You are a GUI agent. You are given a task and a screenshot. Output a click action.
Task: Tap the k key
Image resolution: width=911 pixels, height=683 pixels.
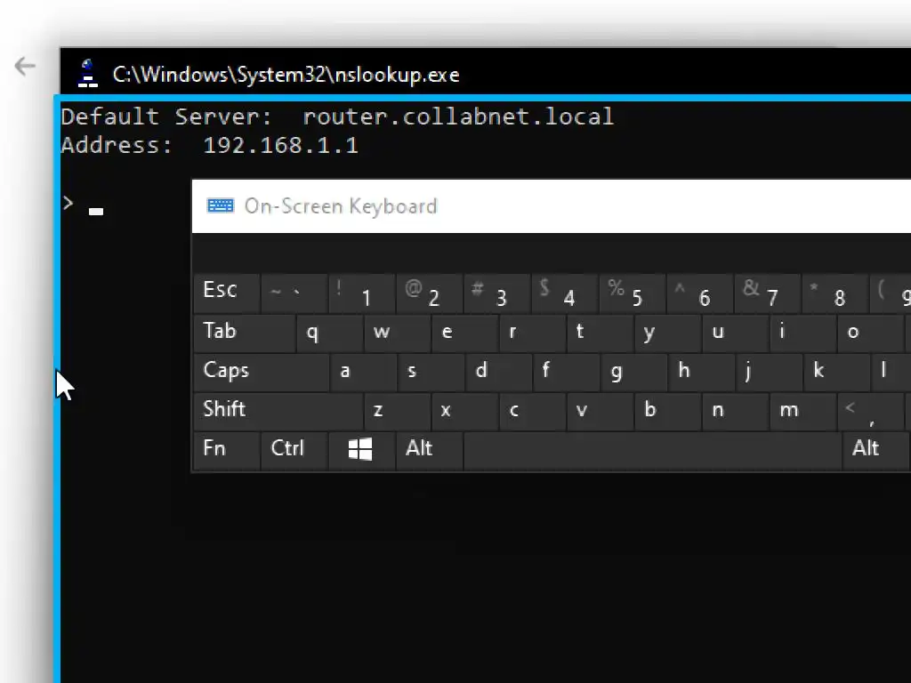click(x=836, y=371)
